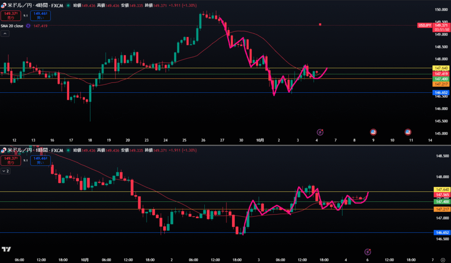Click the 149.37 sell button on 4-hour chart

click(x=11, y=15)
